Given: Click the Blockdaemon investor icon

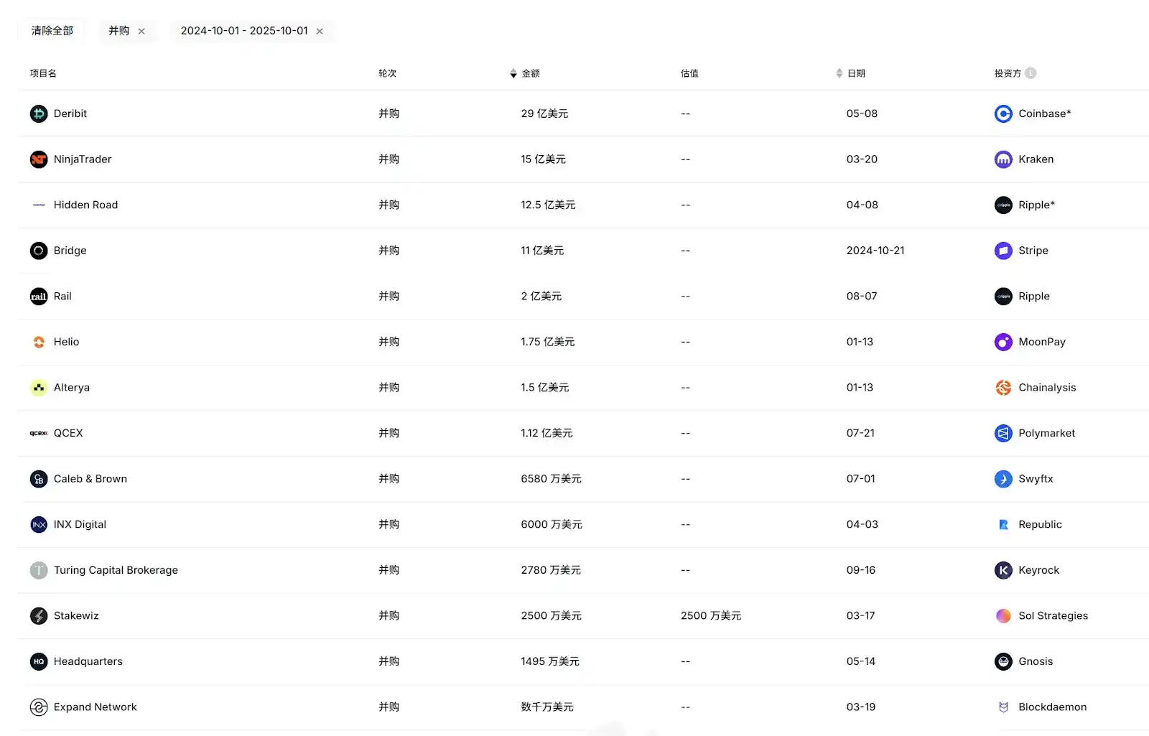Looking at the screenshot, I should coord(1003,707).
